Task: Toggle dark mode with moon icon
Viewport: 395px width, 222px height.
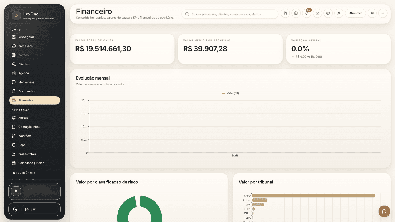Action: click(15, 209)
